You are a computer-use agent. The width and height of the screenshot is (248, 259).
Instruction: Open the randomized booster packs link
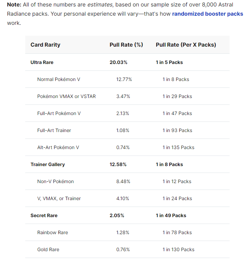(x=207, y=14)
